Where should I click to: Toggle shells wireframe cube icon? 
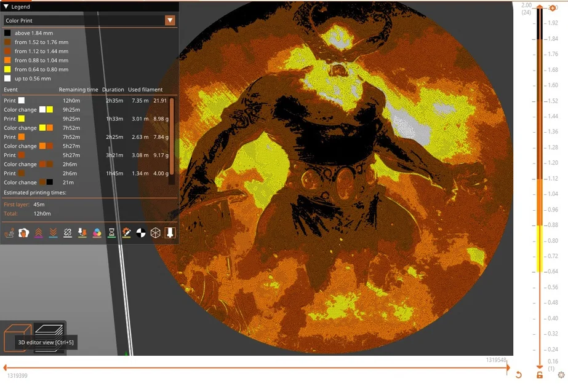(x=156, y=233)
